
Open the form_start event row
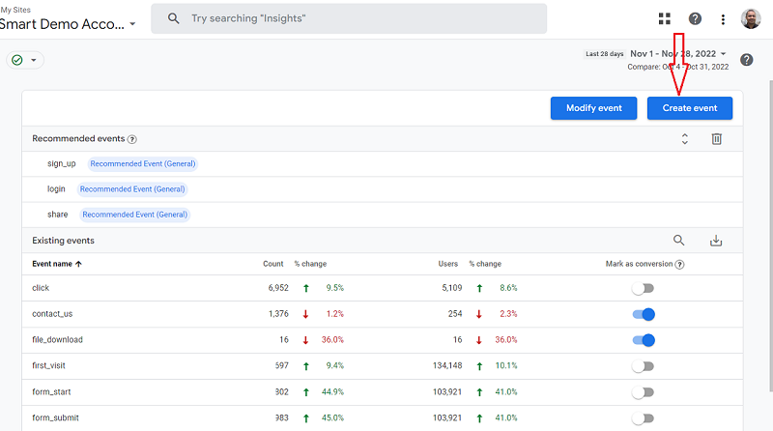point(382,392)
